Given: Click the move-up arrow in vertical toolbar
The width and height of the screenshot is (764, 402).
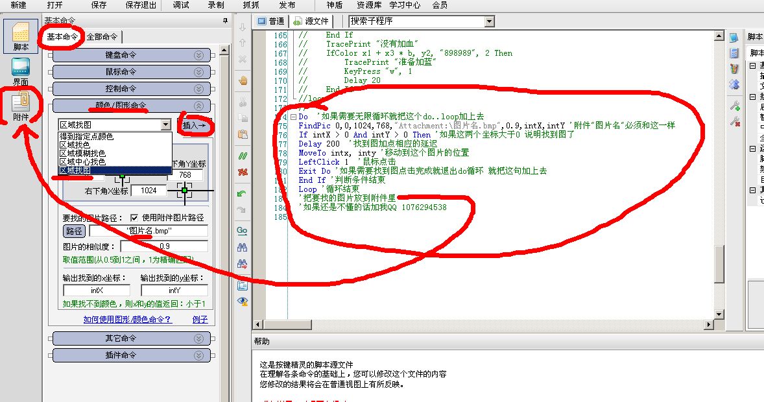Looking at the screenshot, I should point(242,43).
